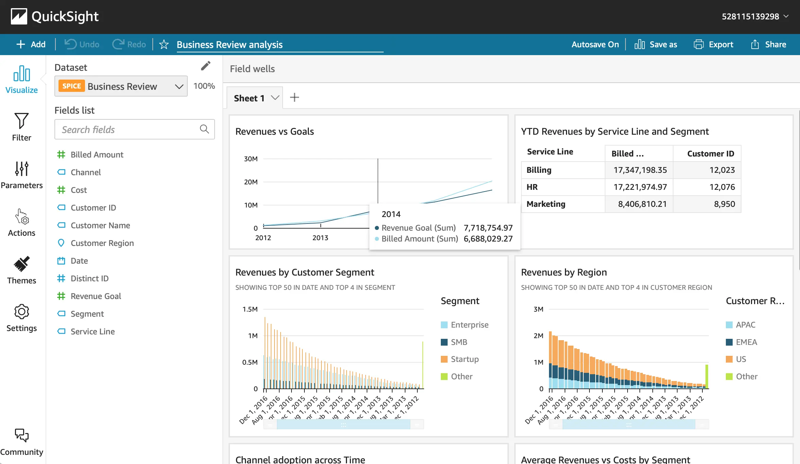
Task: Click the date range slider under Customer Segment chart
Action: click(x=343, y=424)
